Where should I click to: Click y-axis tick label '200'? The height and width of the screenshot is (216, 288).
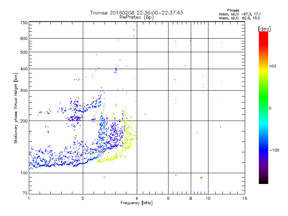pos(24,121)
